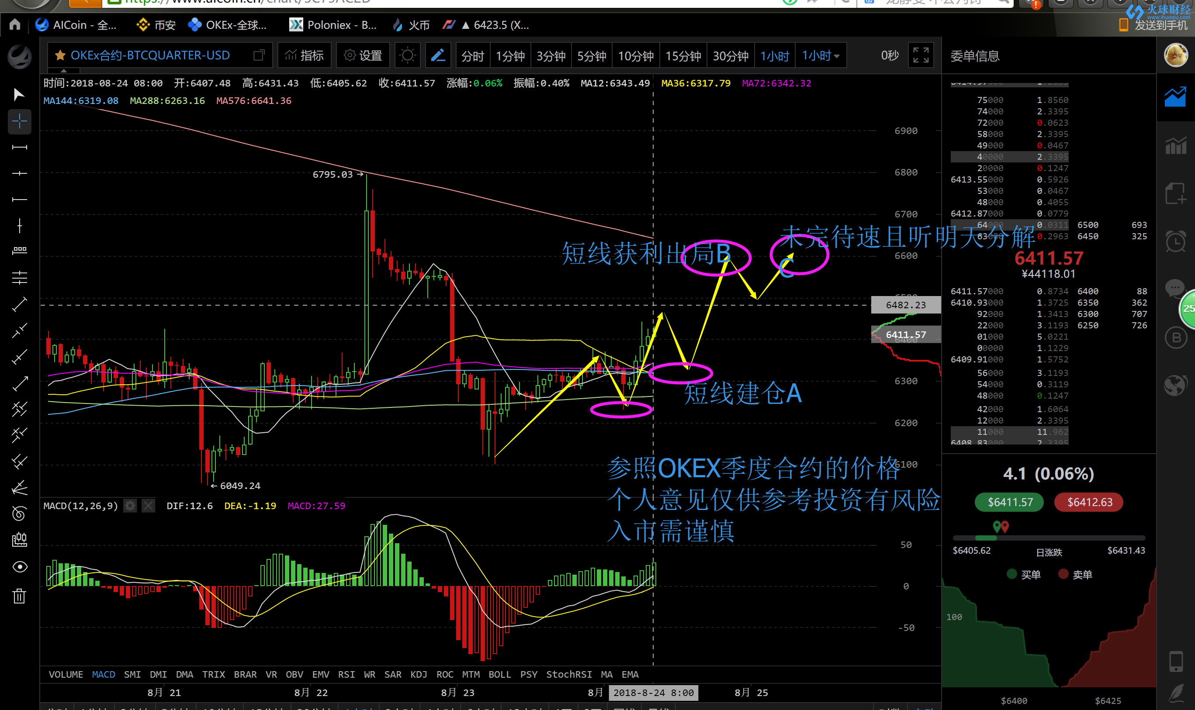Image resolution: width=1195 pixels, height=710 pixels.
Task: Pop out the chart window icon
Action: tap(259, 55)
